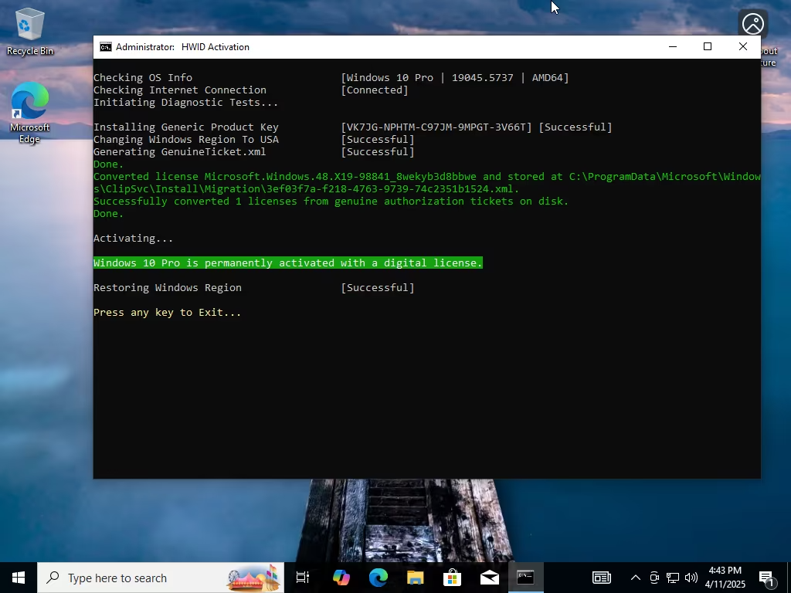Screen dimensions: 791x593
Task: Minimize the HWID Activation window
Action: [x=673, y=47]
